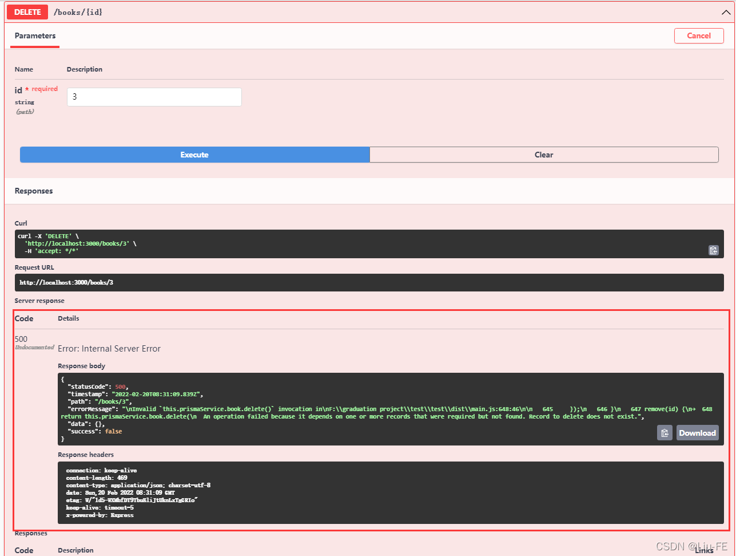Focus the id parameter input field
Screen dimensions: 736x556
[x=154, y=97]
